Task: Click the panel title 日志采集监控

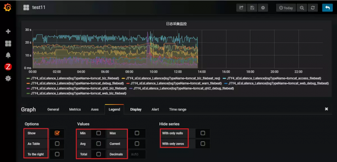Action: (x=176, y=24)
